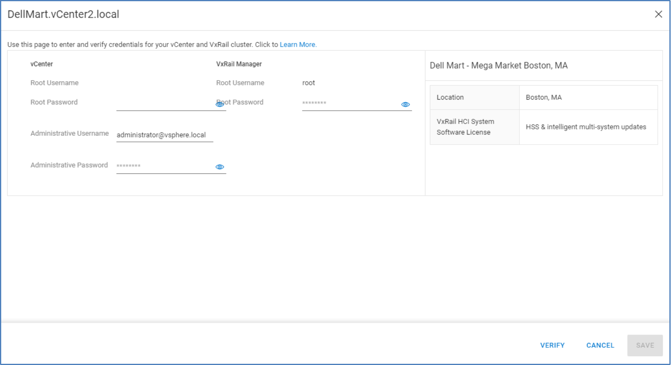Viewport: 671px width, 365px height.
Task: Click the 'vCenter' section heading
Action: [x=42, y=64]
